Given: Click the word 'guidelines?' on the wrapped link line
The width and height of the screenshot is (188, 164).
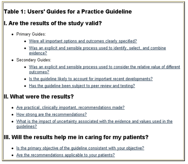Looking at the screenshot, I should (26, 126).
